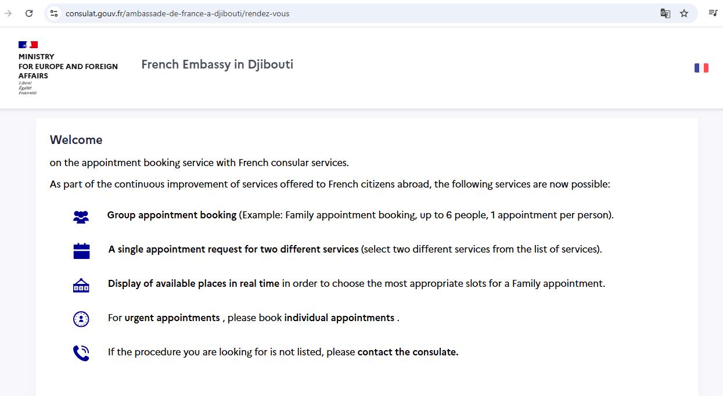
Task: Click the MINISTRY FOR EUROPE logo text
Action: coord(68,66)
